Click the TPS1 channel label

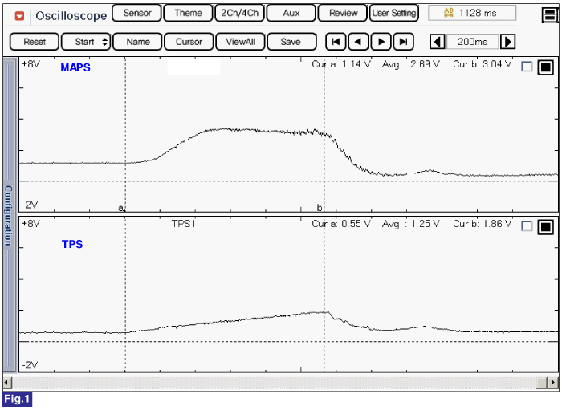[183, 224]
